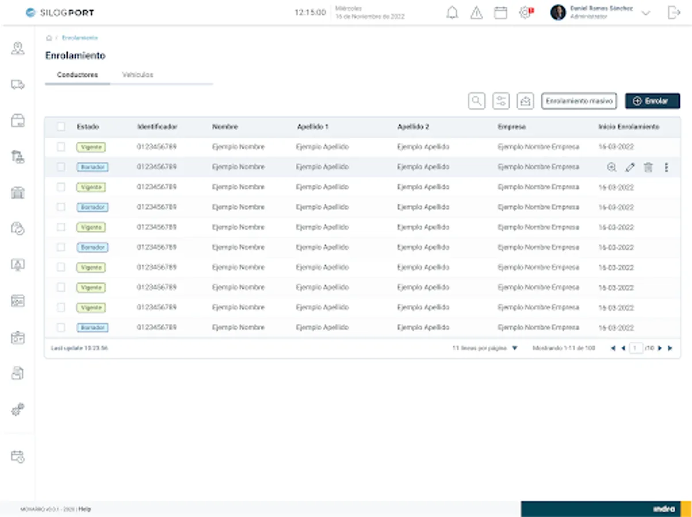
Task: Click the Enrolamiento masivo button
Action: [x=579, y=101]
